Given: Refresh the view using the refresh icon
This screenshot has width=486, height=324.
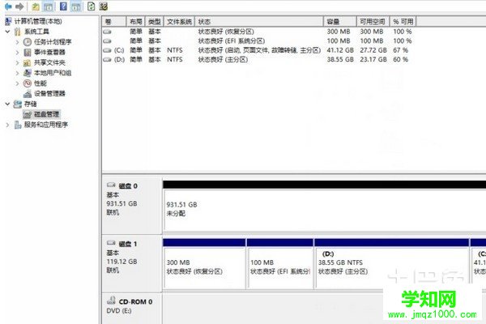Looking at the screenshot, I should click(x=91, y=6).
